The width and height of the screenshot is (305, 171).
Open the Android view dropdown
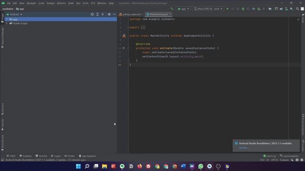[14, 14]
